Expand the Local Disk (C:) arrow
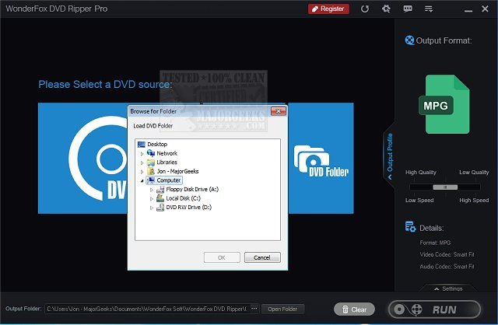The width and height of the screenshot is (498, 325). (x=152, y=199)
